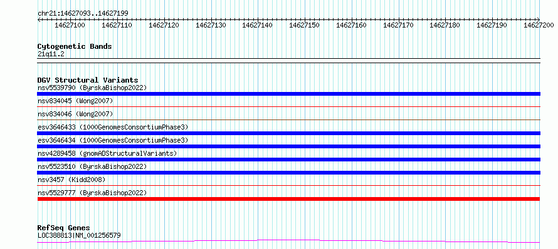Click the blue bar of esv3646433

click(x=288, y=133)
